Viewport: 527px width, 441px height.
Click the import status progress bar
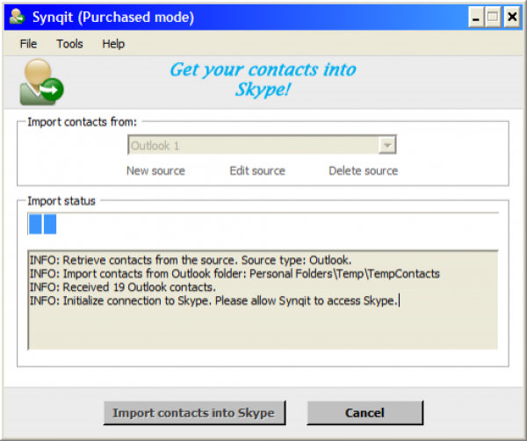263,225
